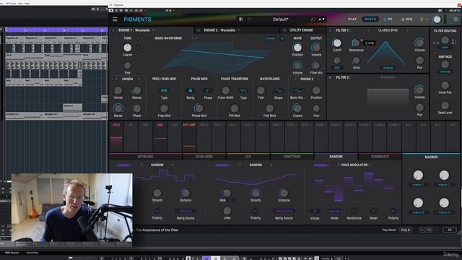462x260 pixels.
Task: Click the master volume knob in header
Action: point(437,19)
